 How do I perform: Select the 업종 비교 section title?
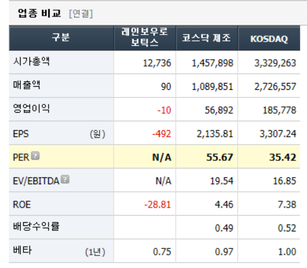(x=40, y=13)
